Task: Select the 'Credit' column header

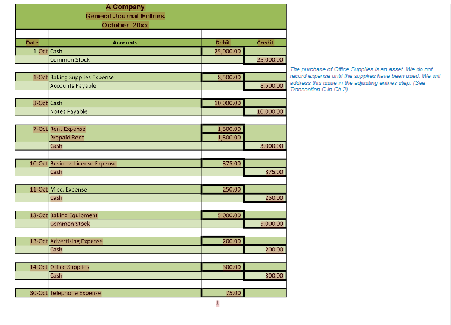Action: tap(265, 43)
